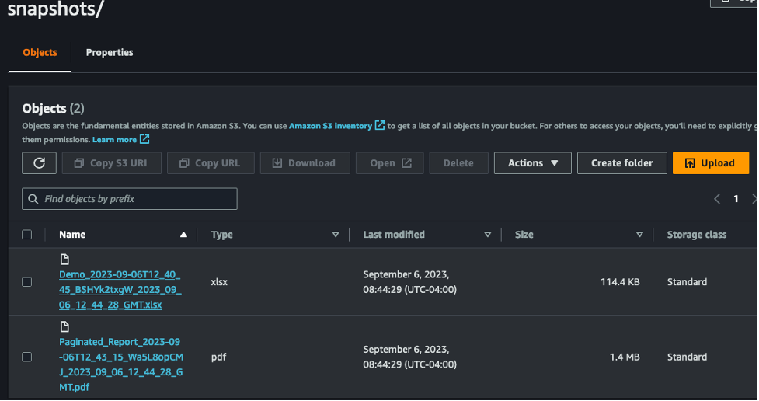
Task: Refresh the objects list
Action: (x=39, y=163)
